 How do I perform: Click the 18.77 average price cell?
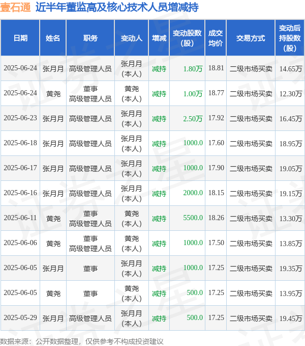216,93
